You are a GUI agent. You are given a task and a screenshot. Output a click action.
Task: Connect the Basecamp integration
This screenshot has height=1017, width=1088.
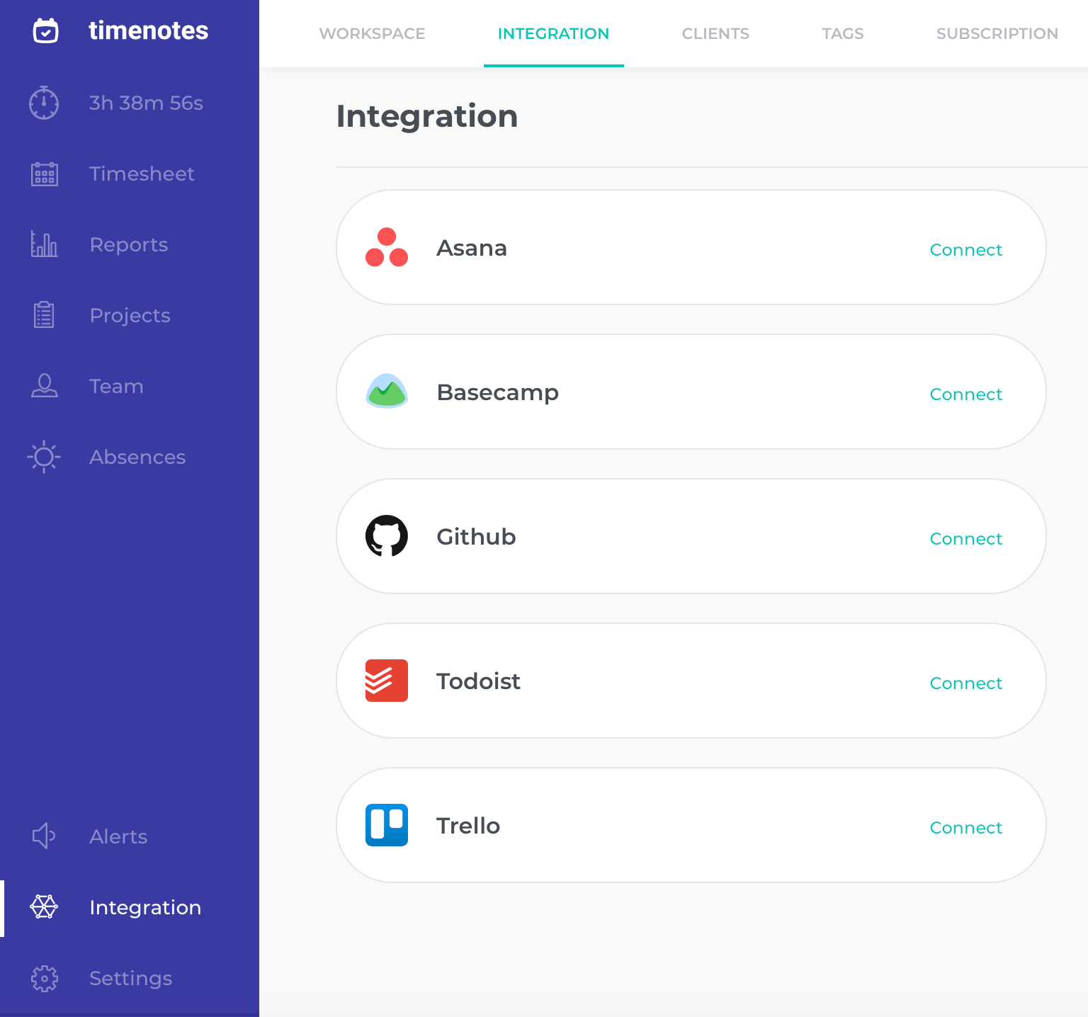click(965, 394)
